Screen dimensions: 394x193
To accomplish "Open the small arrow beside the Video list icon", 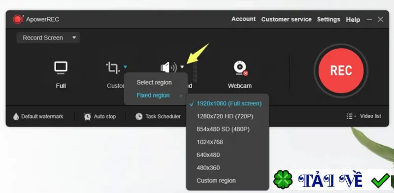I will tap(355, 116).
